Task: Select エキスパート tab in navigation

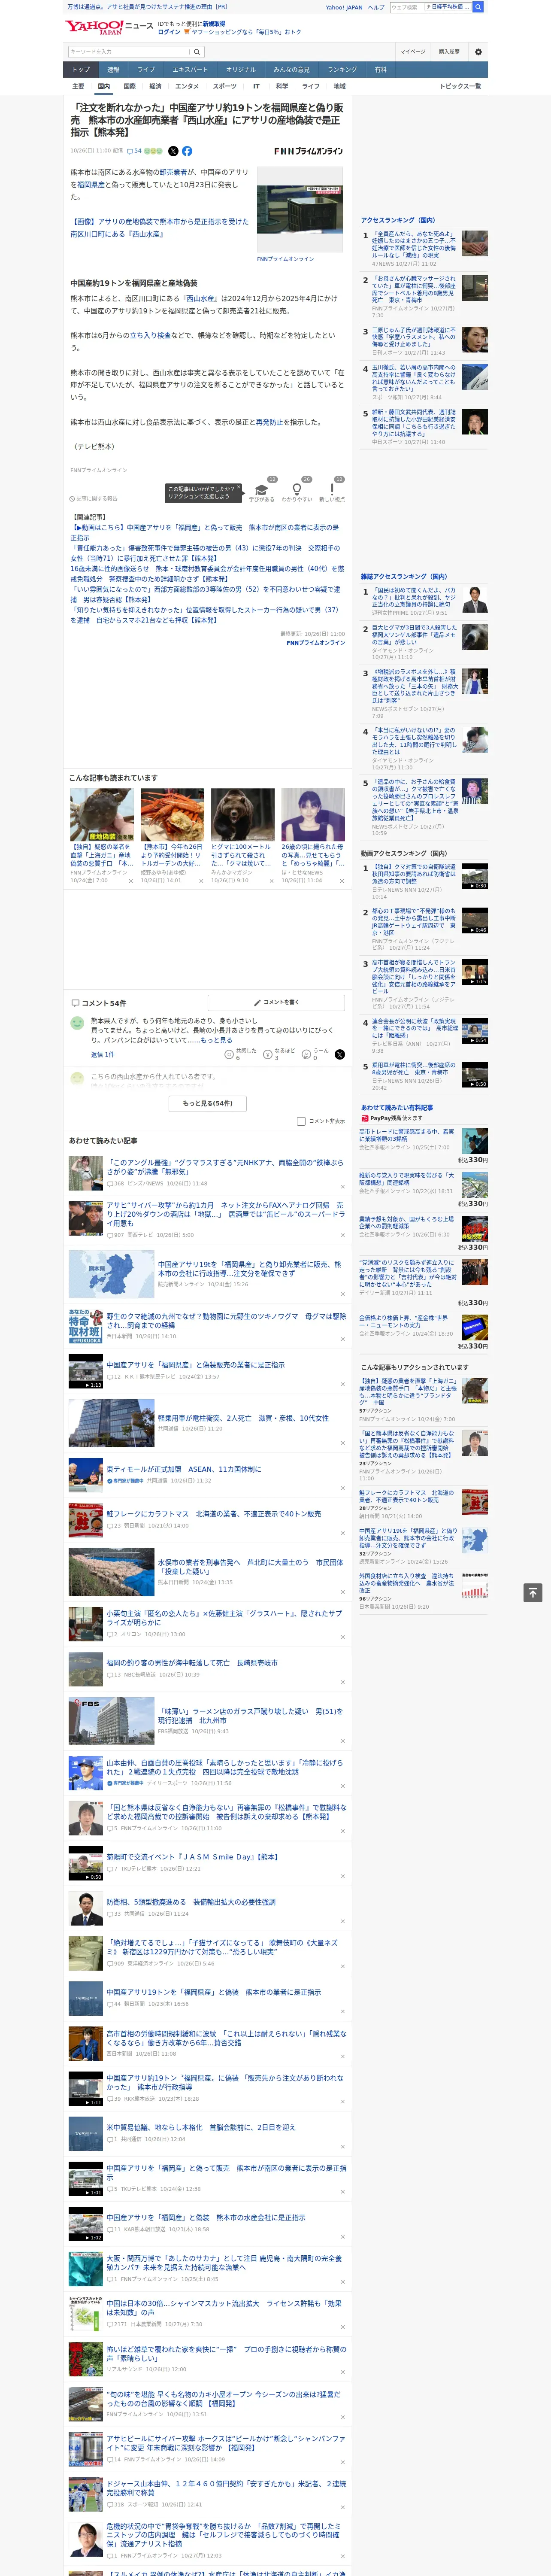Action: coord(190,69)
